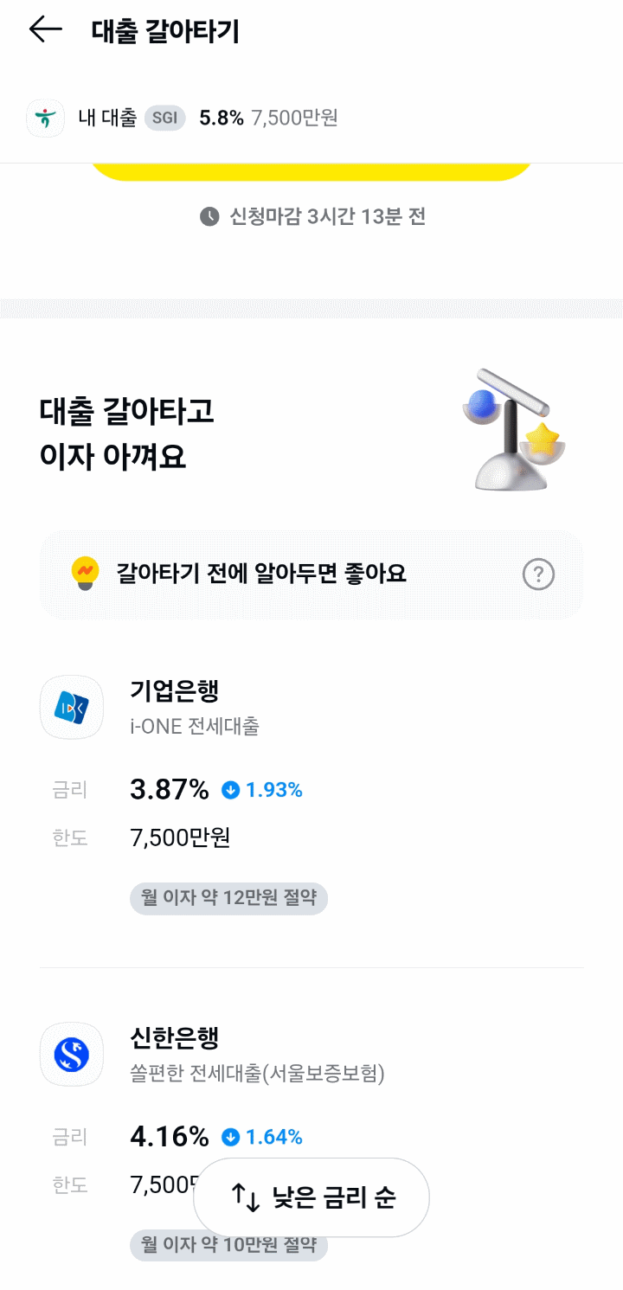
Task: Select the SGI badge next to 내 대출
Action: [x=164, y=118]
